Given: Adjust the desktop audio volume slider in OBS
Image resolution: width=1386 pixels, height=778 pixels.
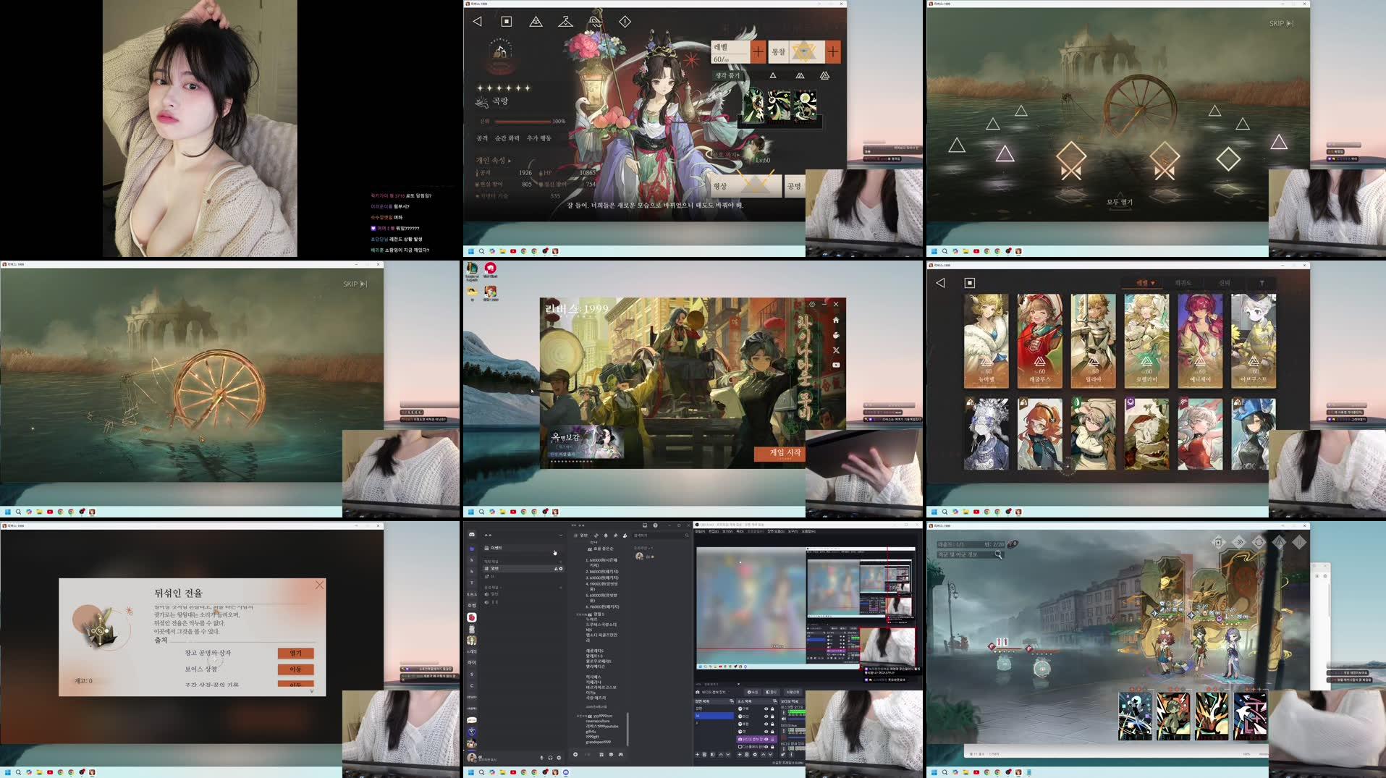Looking at the screenshot, I should click(x=796, y=719).
